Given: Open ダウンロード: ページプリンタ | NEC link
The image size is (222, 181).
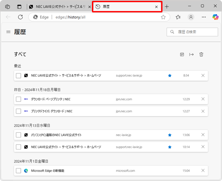Looking at the screenshot, I should (51, 99).
